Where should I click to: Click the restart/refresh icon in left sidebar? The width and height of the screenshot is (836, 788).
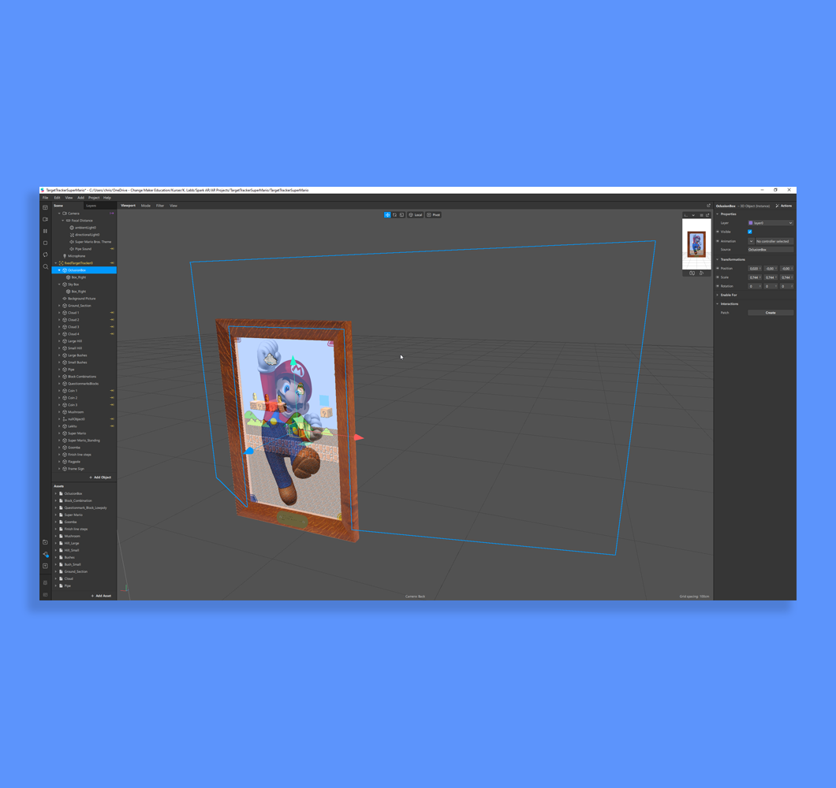coord(45,255)
